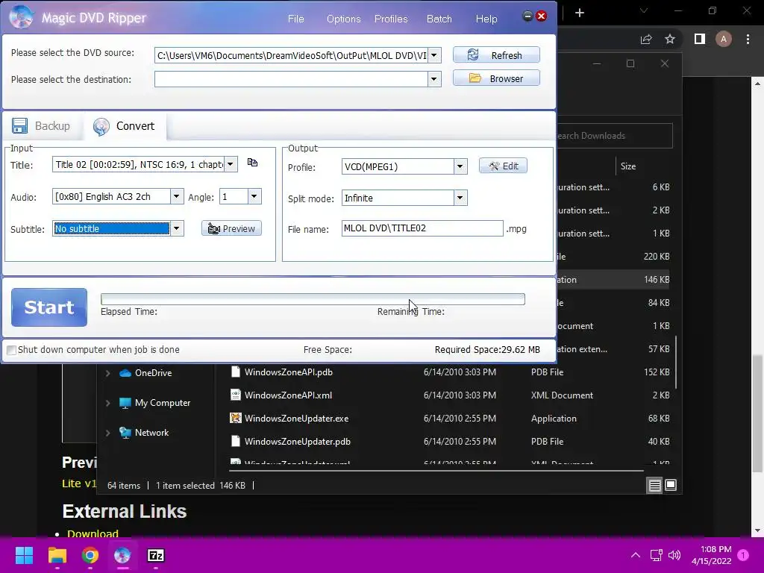Show hidden system tray icons
Image resolution: width=764 pixels, height=573 pixels.
[636, 555]
